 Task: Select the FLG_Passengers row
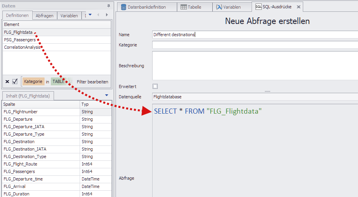[x=57, y=171]
